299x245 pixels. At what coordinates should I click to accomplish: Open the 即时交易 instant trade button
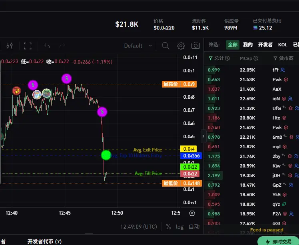coord(278,241)
